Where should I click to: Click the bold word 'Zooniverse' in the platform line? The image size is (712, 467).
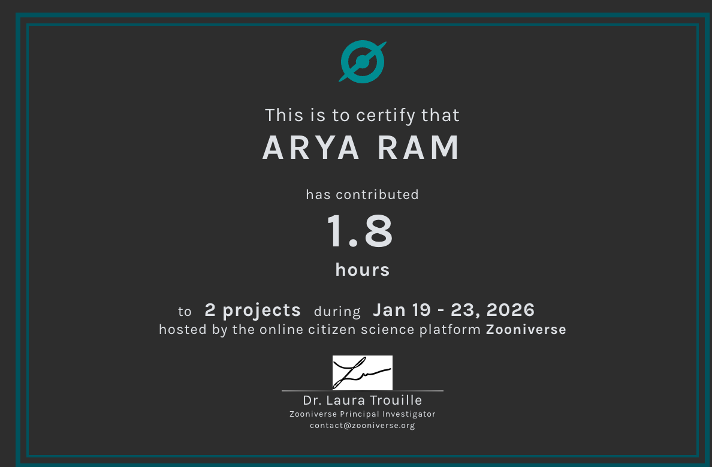pyautogui.click(x=526, y=329)
